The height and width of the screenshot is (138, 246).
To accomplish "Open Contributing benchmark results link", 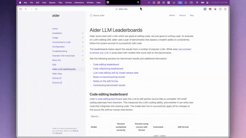I will point(109,85).
